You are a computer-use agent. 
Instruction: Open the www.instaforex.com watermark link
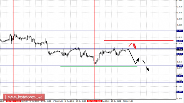pos(24,97)
